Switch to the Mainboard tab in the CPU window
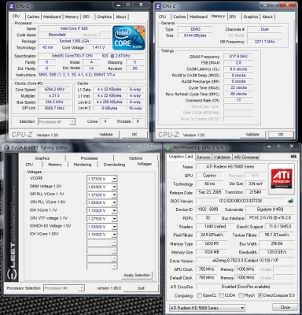 coord(52,17)
